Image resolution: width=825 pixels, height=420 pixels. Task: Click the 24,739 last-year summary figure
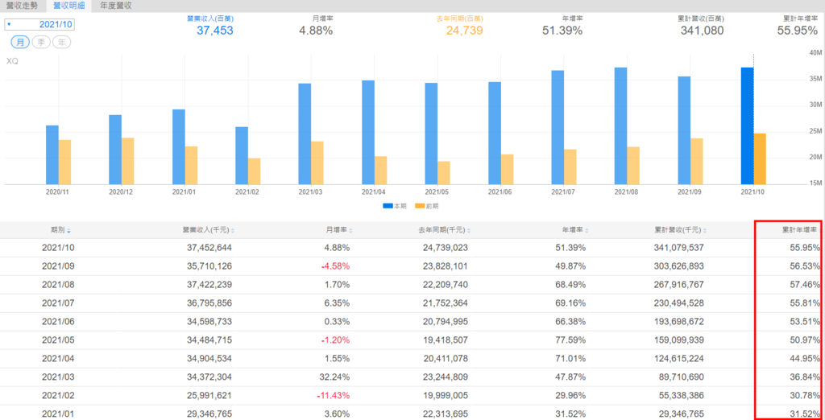465,31
